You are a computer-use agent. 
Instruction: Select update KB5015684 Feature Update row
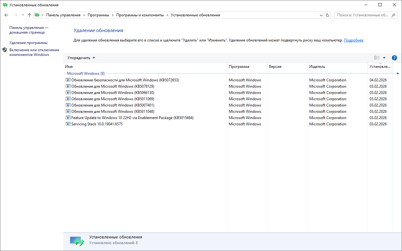(x=132, y=118)
